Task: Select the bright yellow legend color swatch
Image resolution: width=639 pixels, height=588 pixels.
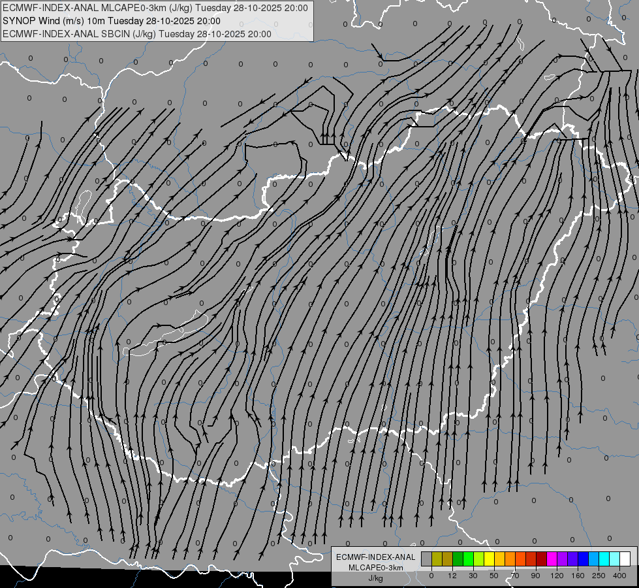Action: [x=489, y=559]
